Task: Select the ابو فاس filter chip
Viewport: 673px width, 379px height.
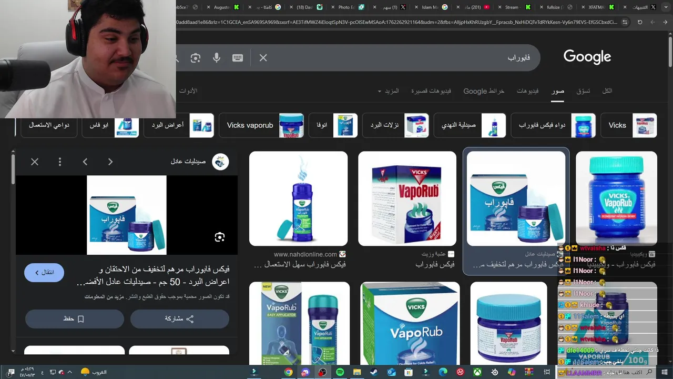Action: click(x=110, y=125)
